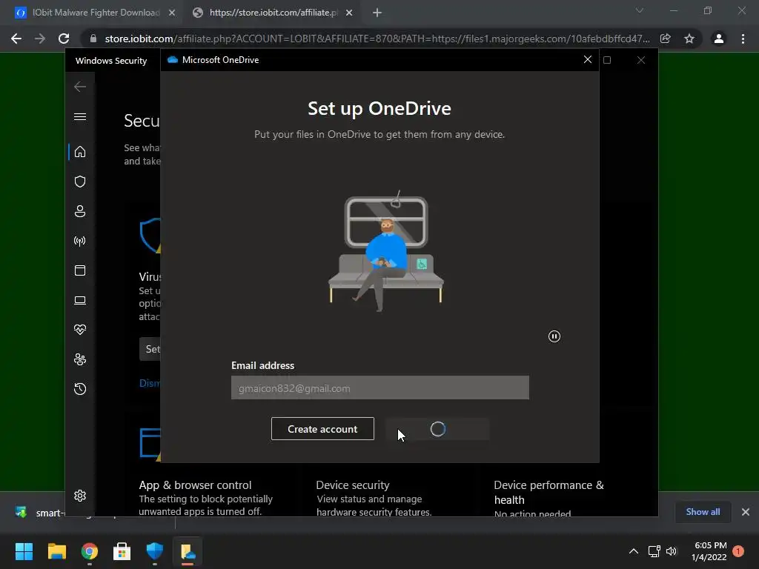
Task: Go back in Chrome
Action: pos(16,39)
